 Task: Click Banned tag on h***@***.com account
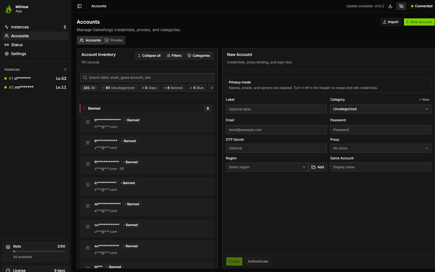click(132, 120)
